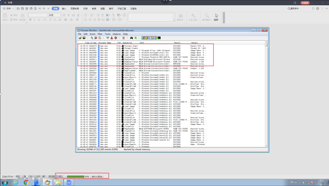Screen dimensions: 329x186
Task: Click 查找命令 search box in WPS
Action: point(293,9)
